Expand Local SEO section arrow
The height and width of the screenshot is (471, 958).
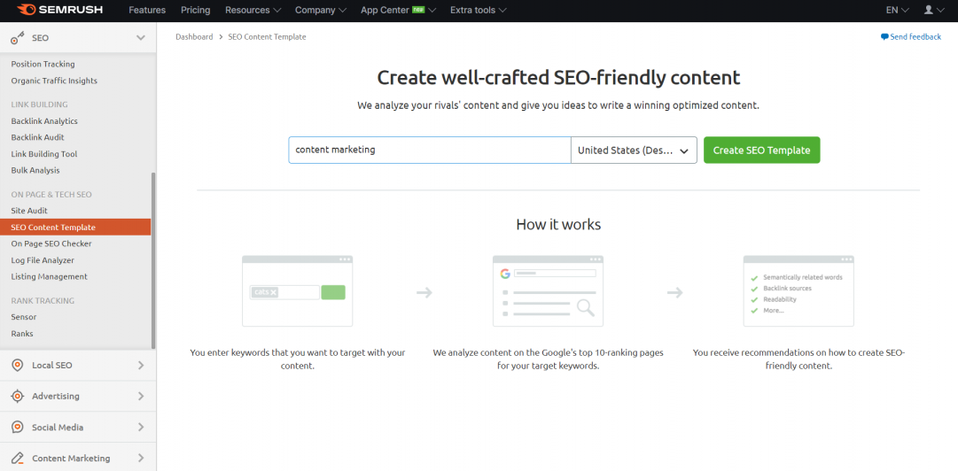(141, 366)
